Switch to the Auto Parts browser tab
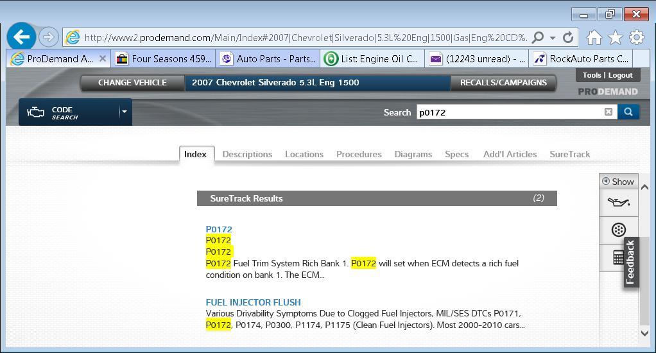This screenshot has height=353, width=656. pos(268,59)
